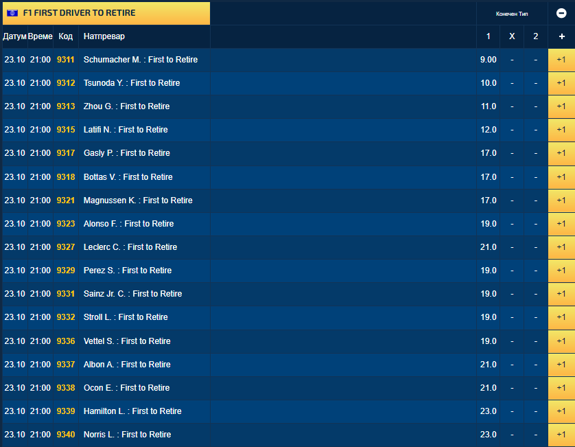Screen dimensions: 575x447
Task: Collapse the F1 First Driver to Retire section
Action: click(x=561, y=13)
